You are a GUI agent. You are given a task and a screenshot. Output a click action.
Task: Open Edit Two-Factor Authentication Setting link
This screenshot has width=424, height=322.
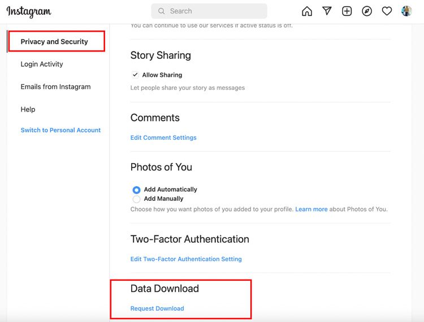coord(186,259)
